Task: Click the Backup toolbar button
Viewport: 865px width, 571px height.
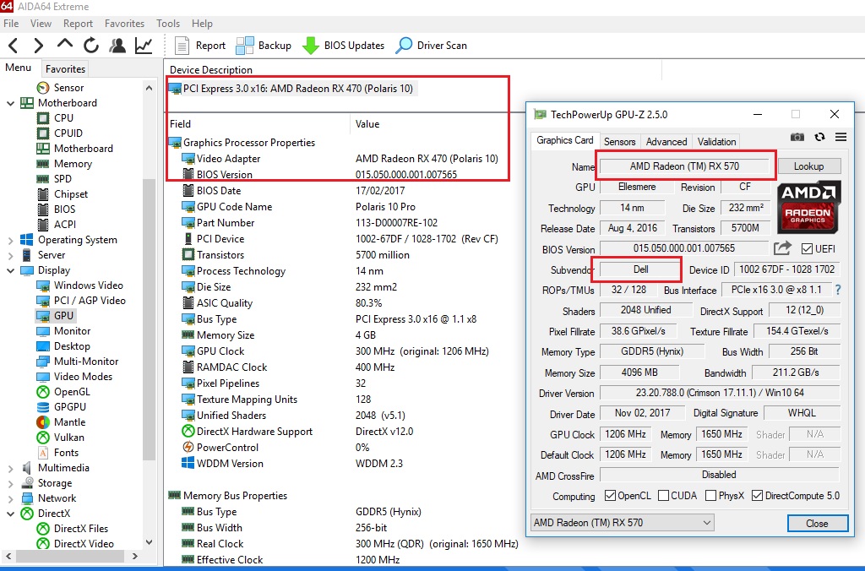Action: pyautogui.click(x=264, y=46)
